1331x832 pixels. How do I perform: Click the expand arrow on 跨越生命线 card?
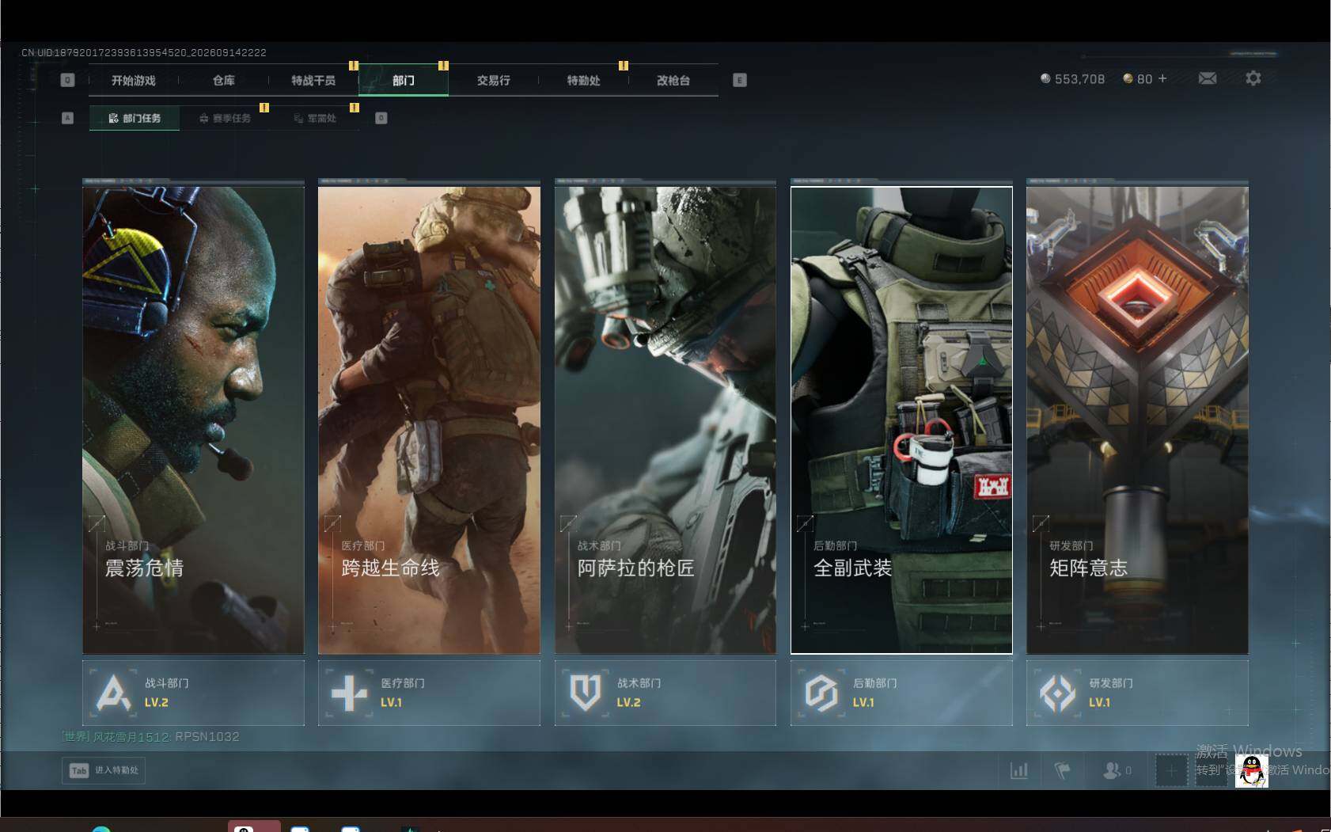click(332, 523)
